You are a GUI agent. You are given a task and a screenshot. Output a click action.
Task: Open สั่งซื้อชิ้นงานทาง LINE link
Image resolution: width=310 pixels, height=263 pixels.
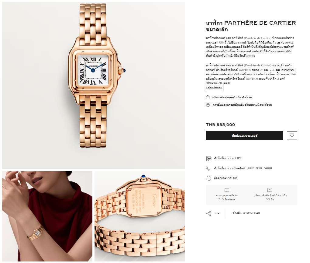(228, 158)
